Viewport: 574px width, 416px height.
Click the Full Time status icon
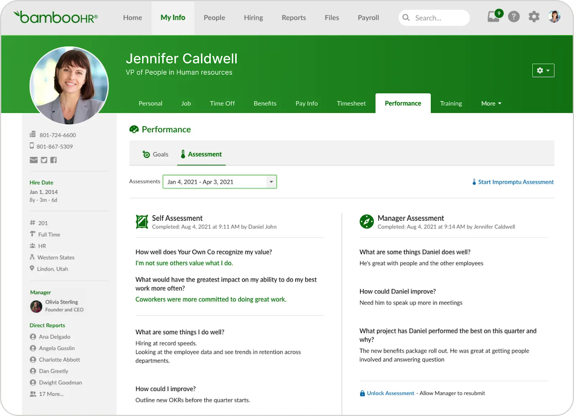33,234
